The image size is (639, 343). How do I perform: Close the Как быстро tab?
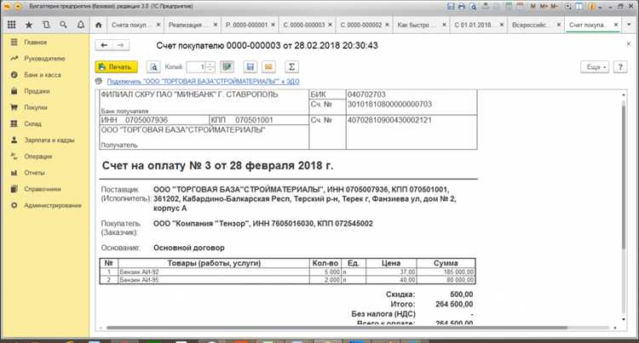click(444, 25)
